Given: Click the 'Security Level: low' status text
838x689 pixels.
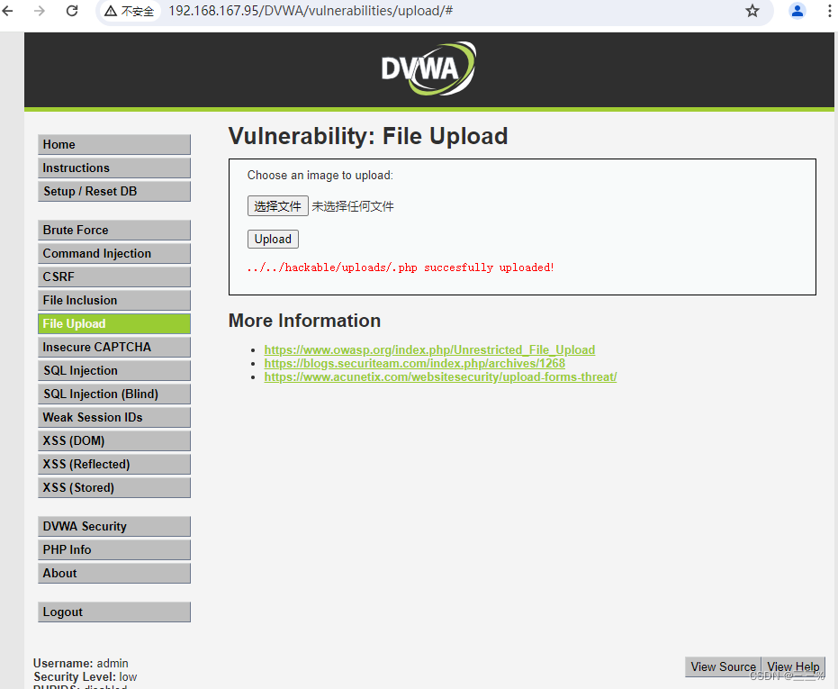Looking at the screenshot, I should click(x=85, y=676).
